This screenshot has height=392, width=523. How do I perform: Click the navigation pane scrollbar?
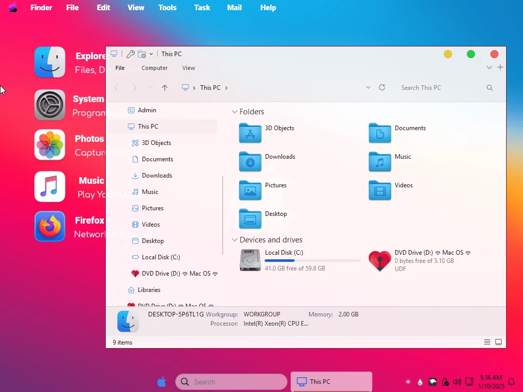tap(223, 215)
